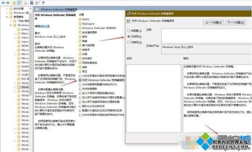
Task: Click the folder icon next to 报告
Action: coord(80,37)
